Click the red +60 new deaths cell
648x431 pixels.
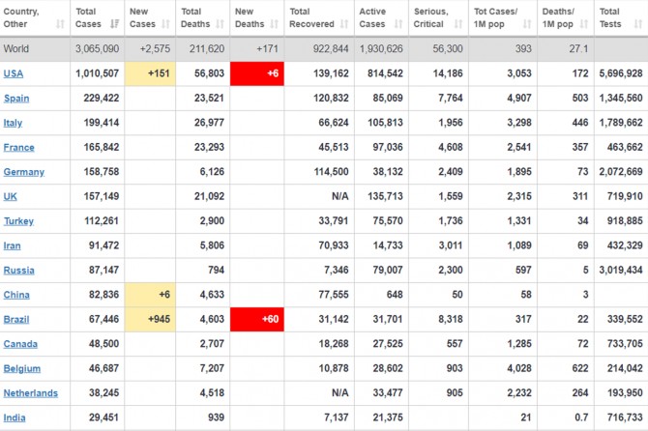pos(257,320)
